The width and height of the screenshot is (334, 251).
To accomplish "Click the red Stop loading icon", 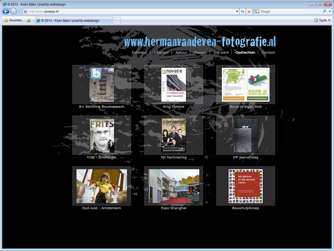I will (249, 11).
